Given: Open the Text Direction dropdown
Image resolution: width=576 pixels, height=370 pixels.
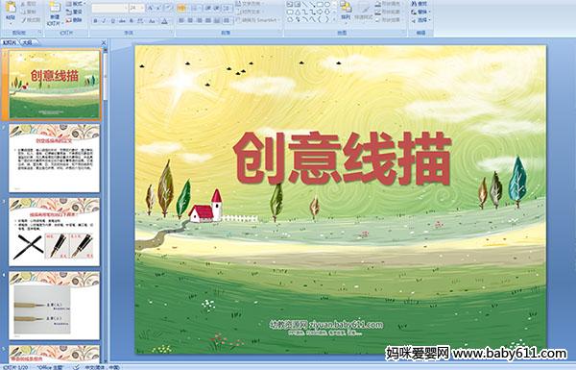Looking at the screenshot, I should 249,4.
